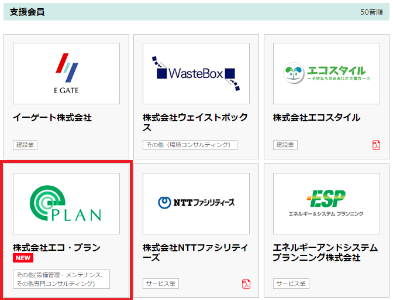The width and height of the screenshot is (393, 300).
Task: Open PDF icon on NTTファシリティーズ card
Action: click(246, 284)
